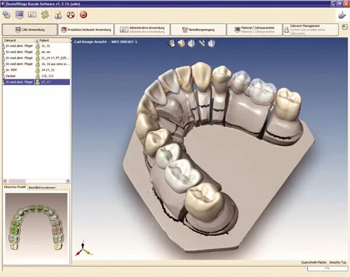Open the user person icon in top toolbar

[x=58, y=15]
